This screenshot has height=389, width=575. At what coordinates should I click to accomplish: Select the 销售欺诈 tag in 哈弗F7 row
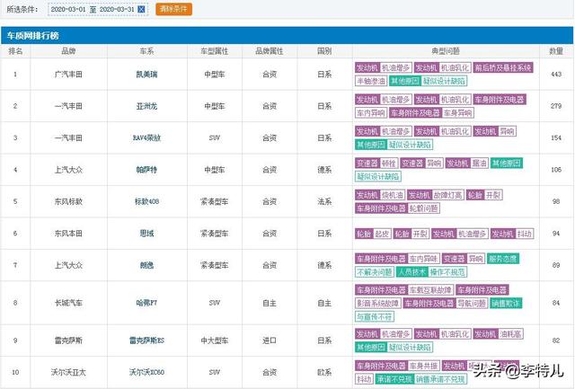click(x=506, y=304)
